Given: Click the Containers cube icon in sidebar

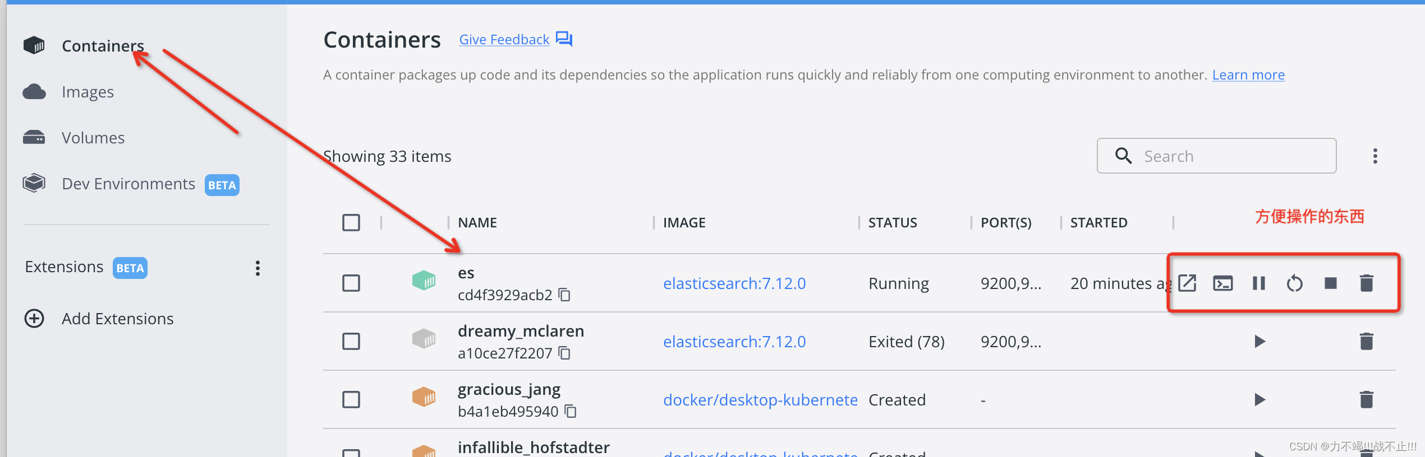Looking at the screenshot, I should pyautogui.click(x=34, y=45).
